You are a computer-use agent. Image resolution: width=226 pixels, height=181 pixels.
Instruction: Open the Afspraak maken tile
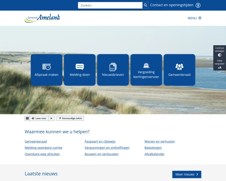coord(47,70)
